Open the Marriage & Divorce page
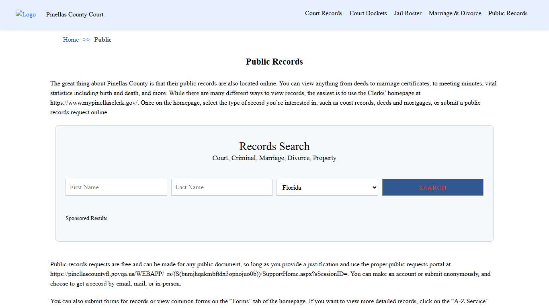 point(455,13)
